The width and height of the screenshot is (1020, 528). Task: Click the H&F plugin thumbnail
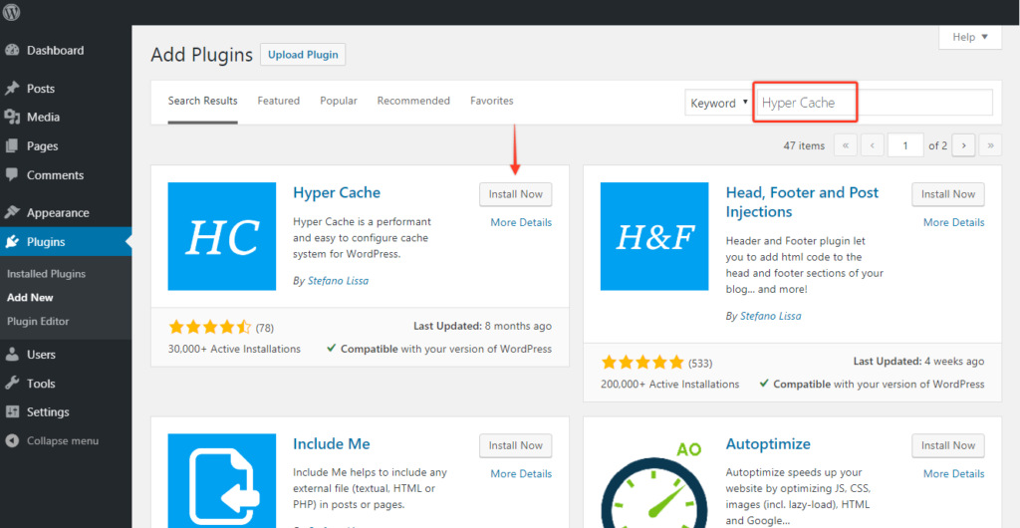point(654,236)
